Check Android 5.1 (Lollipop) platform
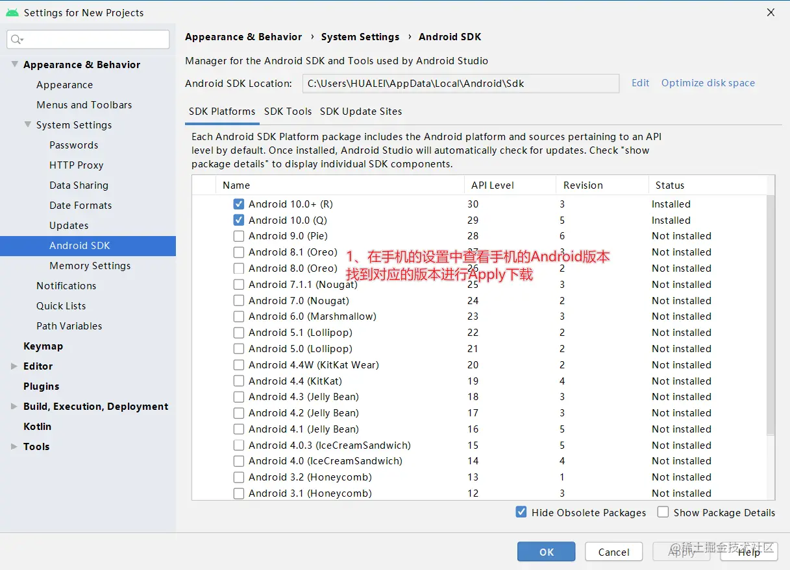790x570 pixels. click(239, 333)
